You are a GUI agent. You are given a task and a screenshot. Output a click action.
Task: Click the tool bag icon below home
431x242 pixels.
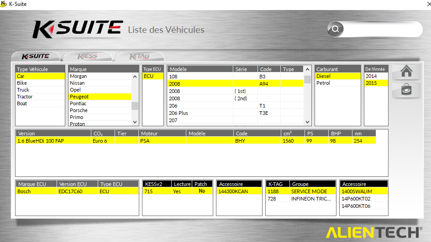pyautogui.click(x=406, y=90)
